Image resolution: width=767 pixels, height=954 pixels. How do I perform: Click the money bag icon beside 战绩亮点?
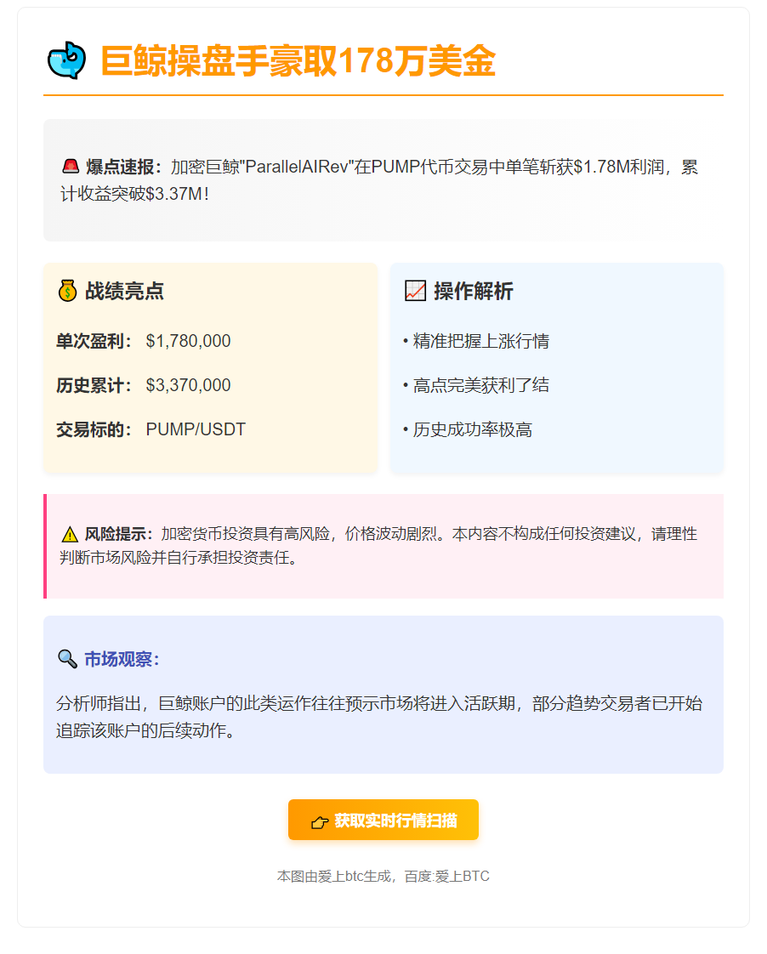[x=67, y=291]
